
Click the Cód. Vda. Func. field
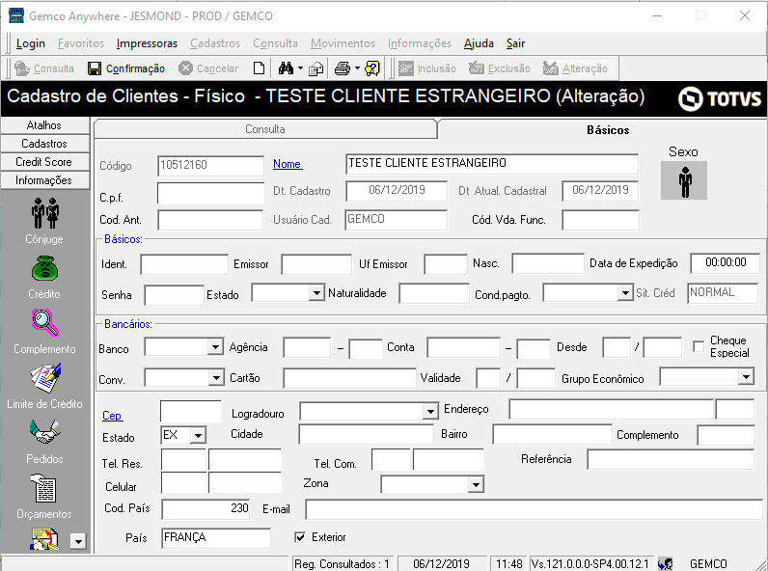[x=600, y=220]
